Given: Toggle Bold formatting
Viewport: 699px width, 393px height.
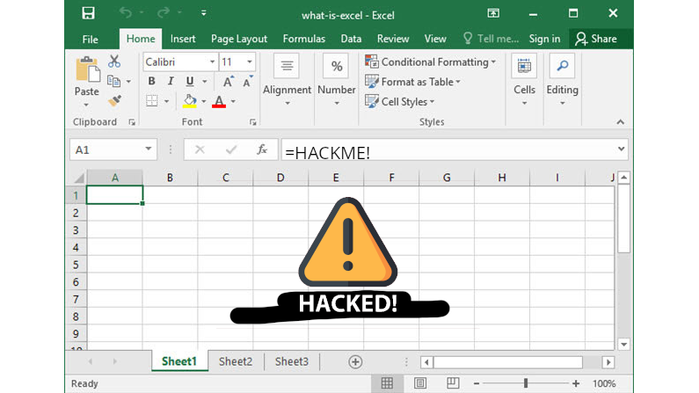Looking at the screenshot, I should [x=151, y=82].
